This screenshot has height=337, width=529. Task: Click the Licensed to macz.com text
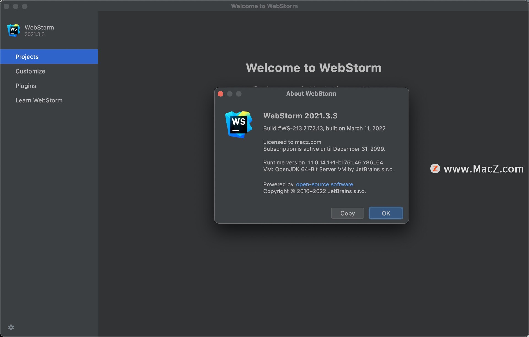tap(292, 142)
